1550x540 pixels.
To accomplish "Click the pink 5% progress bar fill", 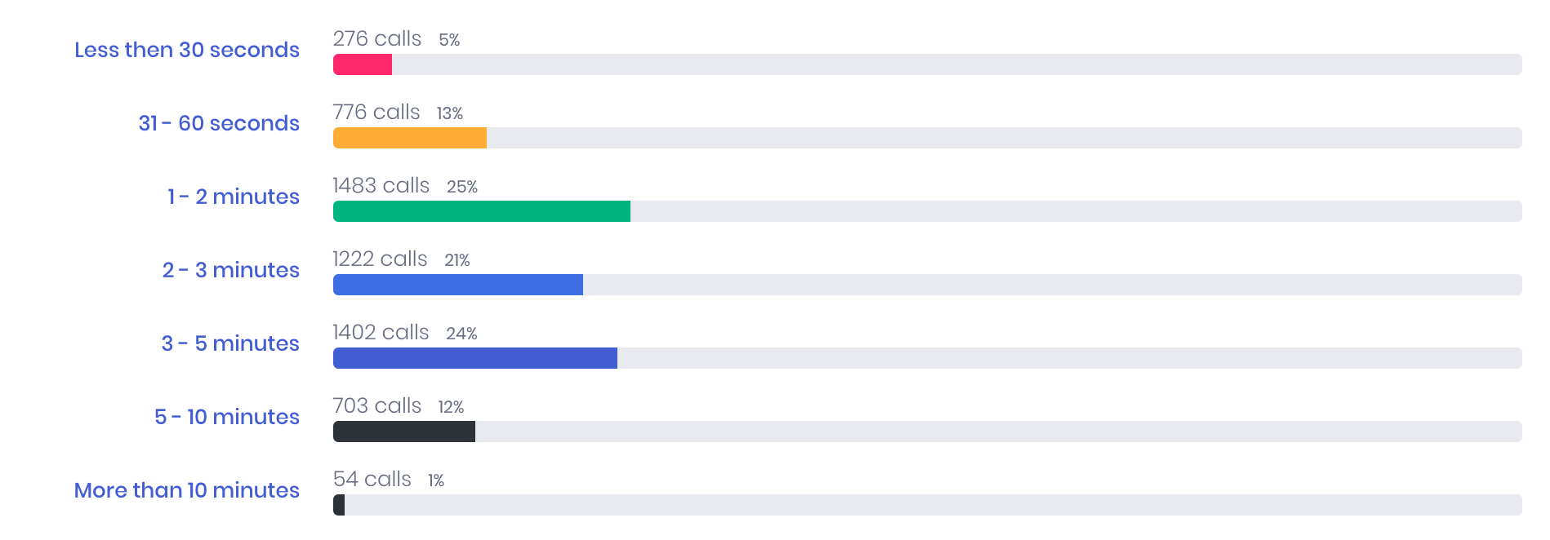I will point(363,64).
